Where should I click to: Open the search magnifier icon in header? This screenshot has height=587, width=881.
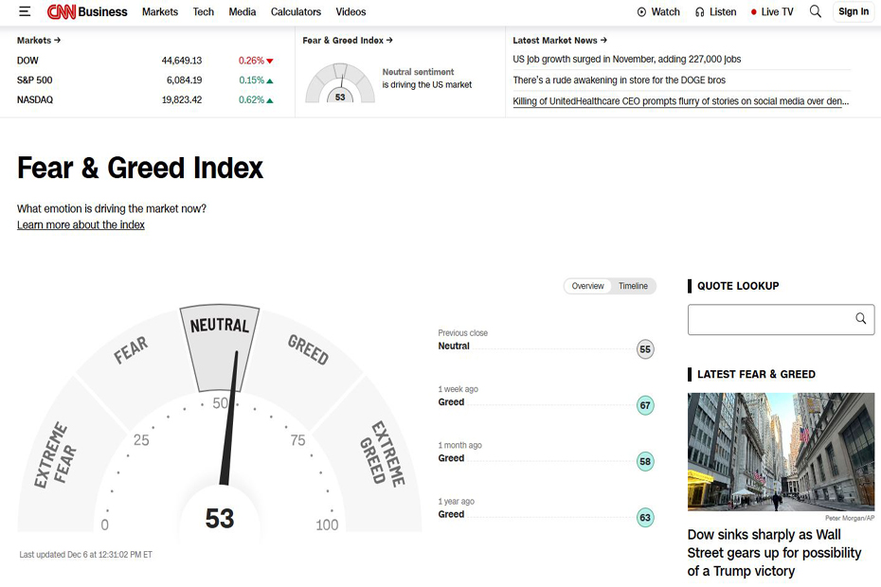point(816,11)
